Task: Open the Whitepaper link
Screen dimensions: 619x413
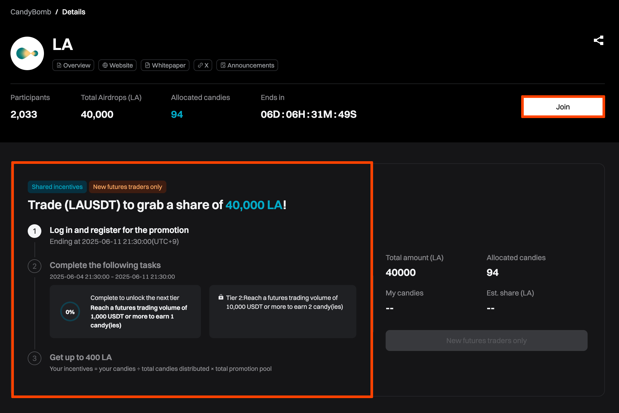Action: click(165, 65)
